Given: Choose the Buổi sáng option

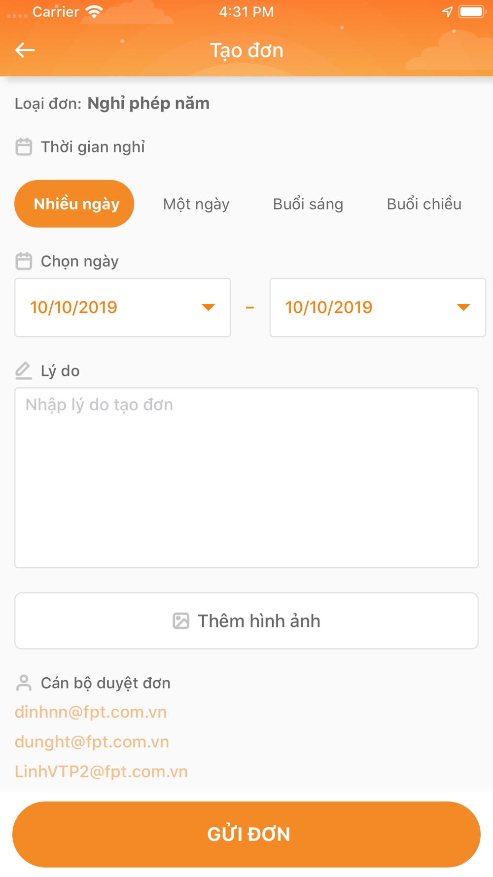Looking at the screenshot, I should click(308, 204).
